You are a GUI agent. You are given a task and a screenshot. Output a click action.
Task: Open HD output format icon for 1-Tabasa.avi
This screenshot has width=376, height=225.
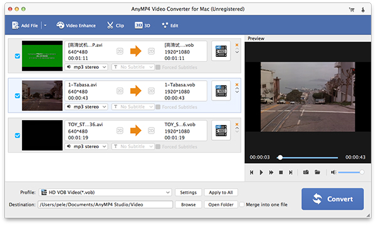pos(221,91)
